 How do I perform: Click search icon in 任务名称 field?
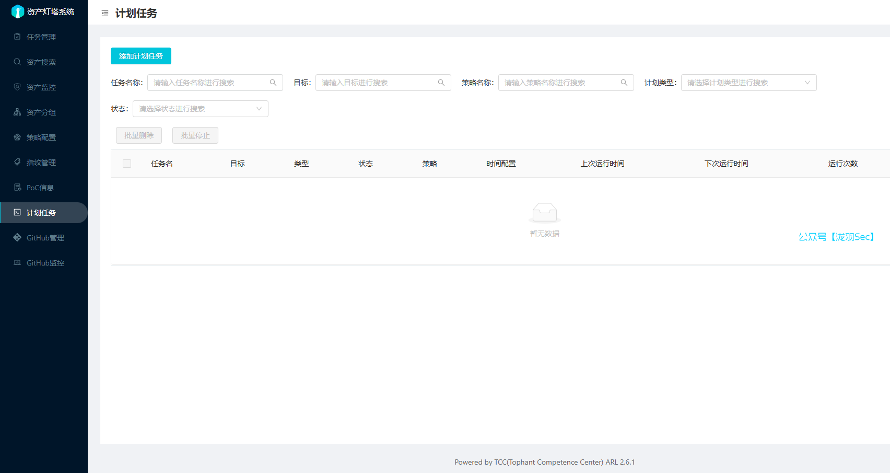(x=273, y=83)
